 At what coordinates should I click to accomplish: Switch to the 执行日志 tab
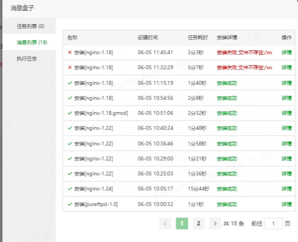tap(27, 58)
